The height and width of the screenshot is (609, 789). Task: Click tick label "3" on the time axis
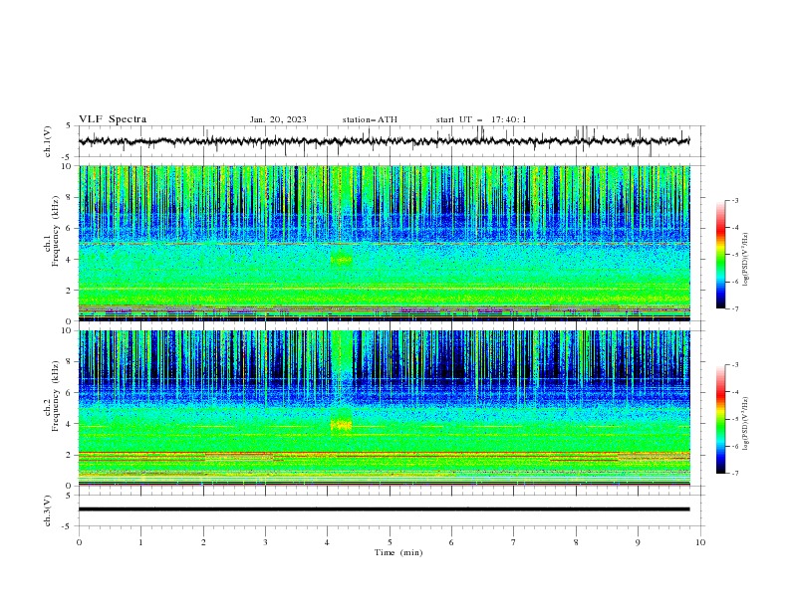pyautogui.click(x=265, y=542)
